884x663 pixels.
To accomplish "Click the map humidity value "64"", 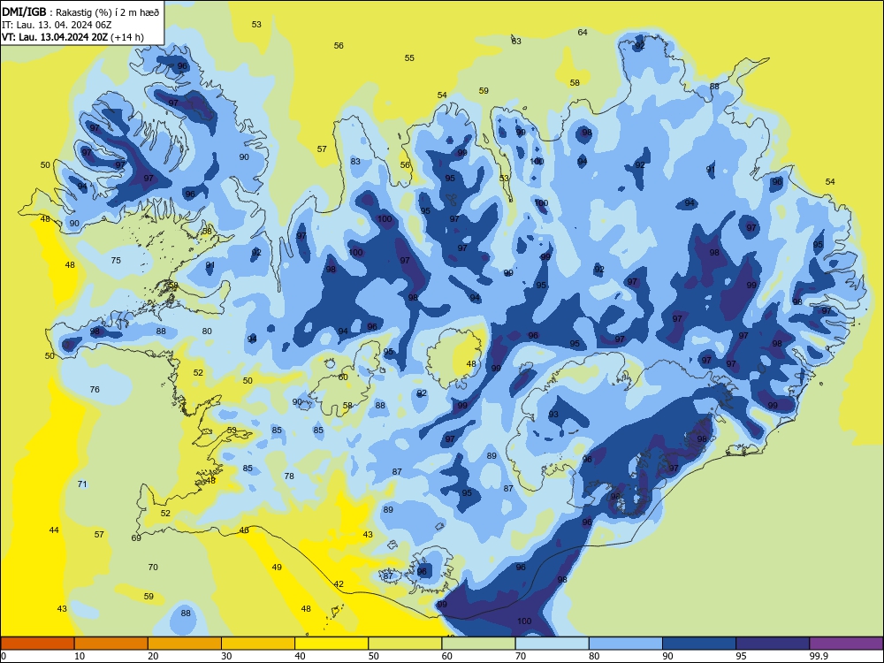I will (x=583, y=32).
